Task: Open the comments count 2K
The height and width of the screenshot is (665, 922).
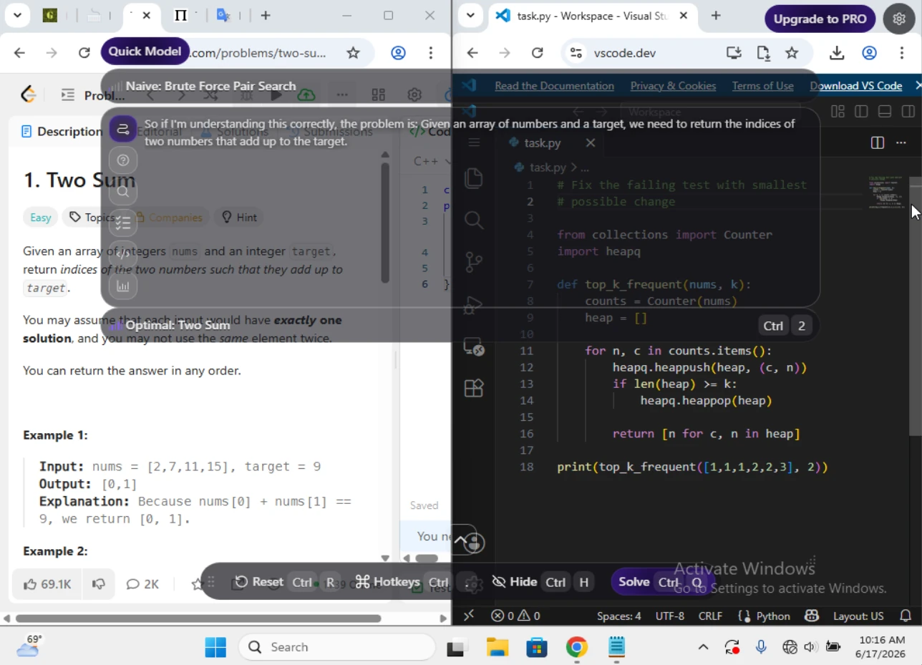Action: (x=142, y=584)
